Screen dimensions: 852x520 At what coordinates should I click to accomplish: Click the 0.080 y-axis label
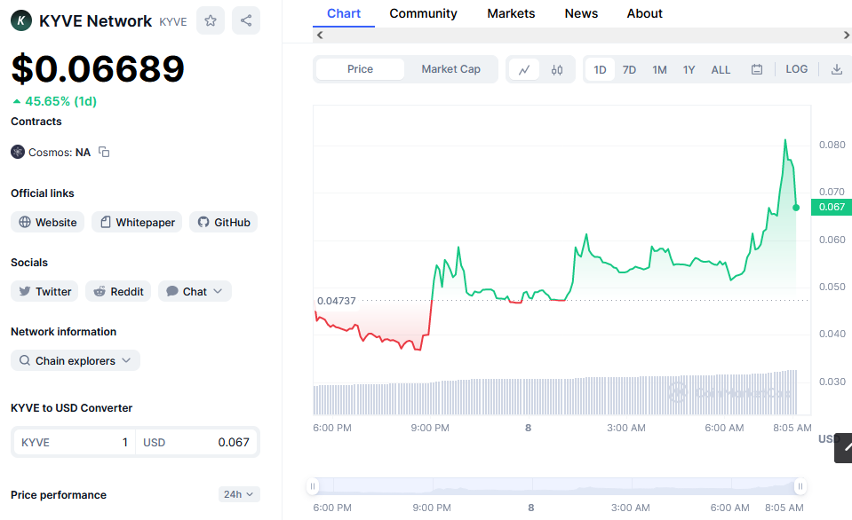(x=832, y=145)
